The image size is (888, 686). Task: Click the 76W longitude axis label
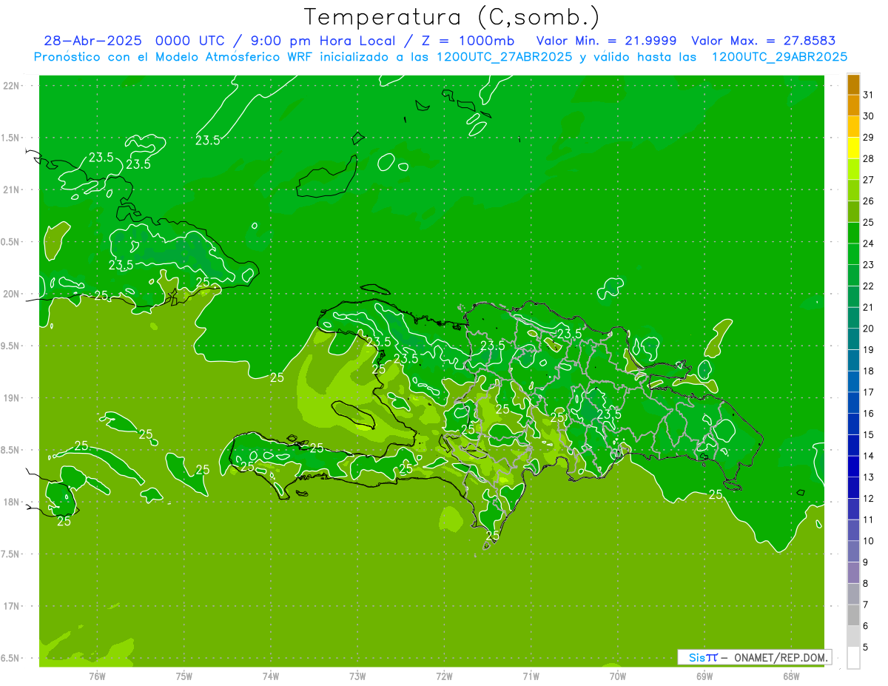pos(97,676)
